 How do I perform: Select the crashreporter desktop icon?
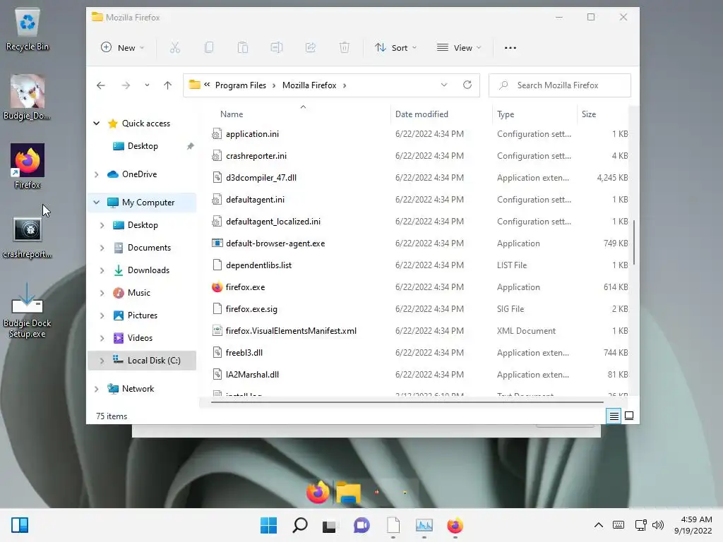[28, 238]
